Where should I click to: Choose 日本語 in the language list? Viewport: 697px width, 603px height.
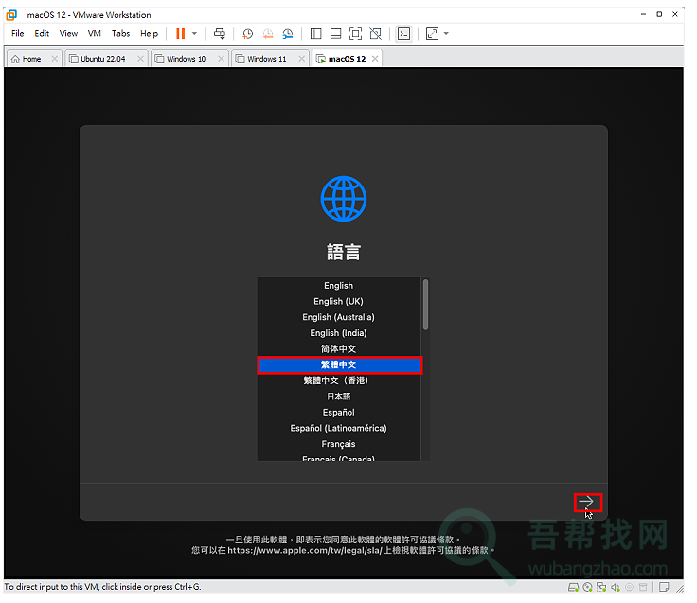pyautogui.click(x=339, y=397)
